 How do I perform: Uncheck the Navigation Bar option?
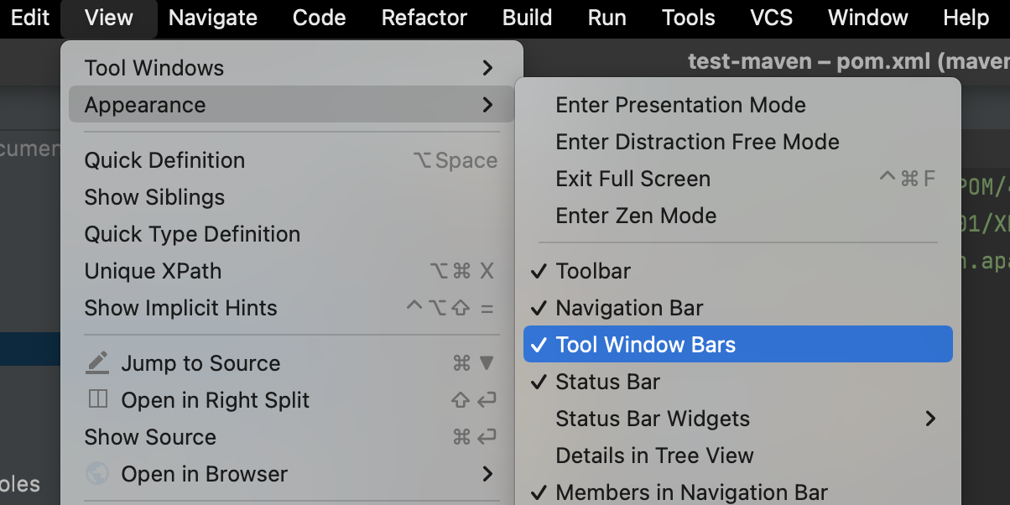pos(629,308)
